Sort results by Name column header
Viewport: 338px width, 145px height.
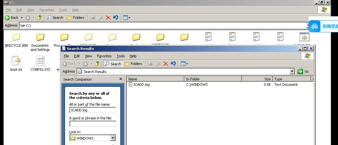(x=156, y=79)
